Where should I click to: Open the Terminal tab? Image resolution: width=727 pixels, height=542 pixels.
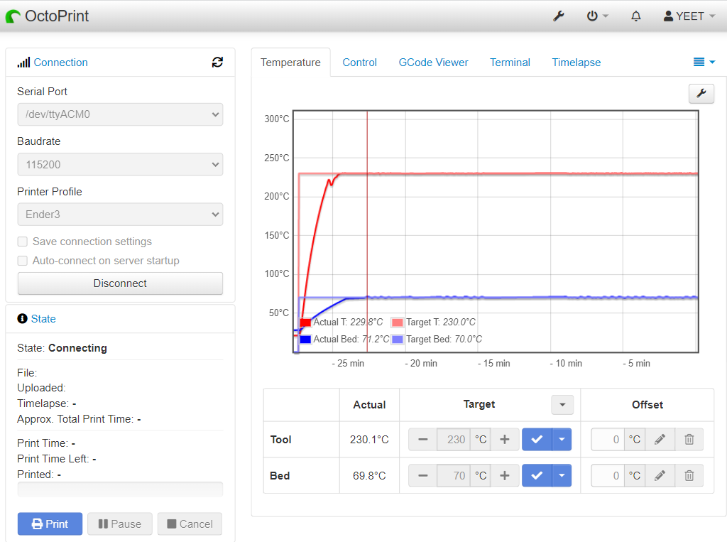pyautogui.click(x=510, y=63)
